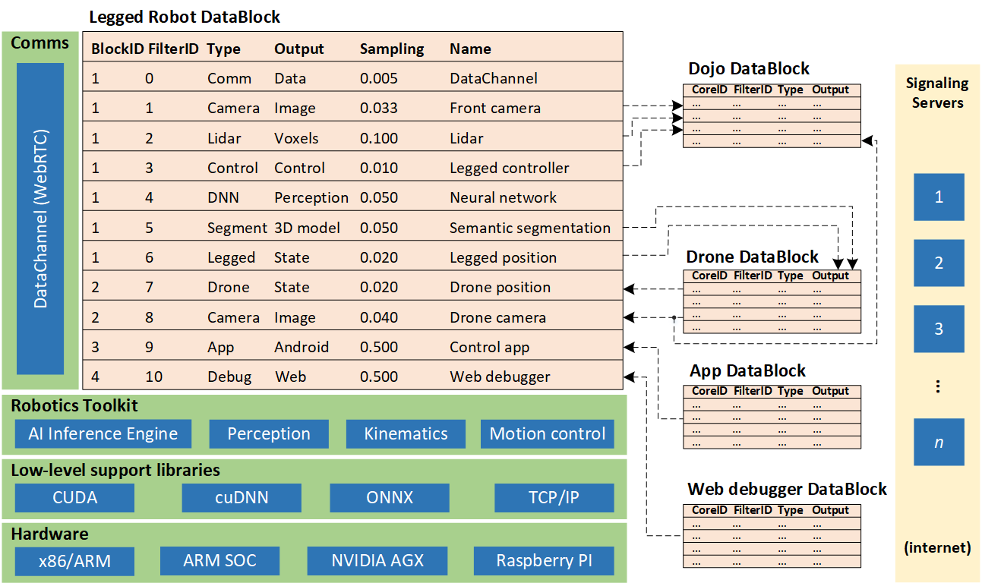Select the 'DNN' type cell
This screenshot has height=583, width=982.
coord(223,197)
